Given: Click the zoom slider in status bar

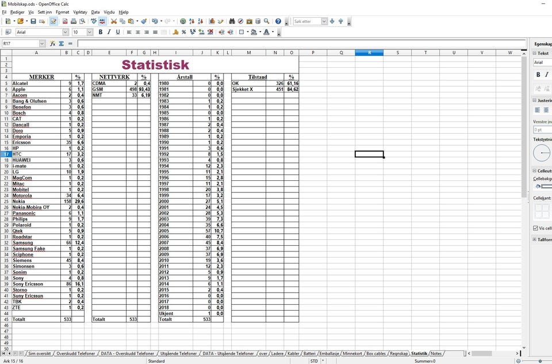Looking at the screenshot, I should click(x=540, y=361).
